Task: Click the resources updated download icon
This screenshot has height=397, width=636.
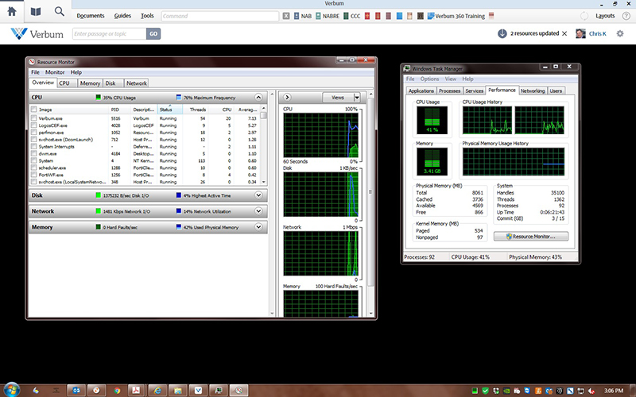Action: point(502,33)
